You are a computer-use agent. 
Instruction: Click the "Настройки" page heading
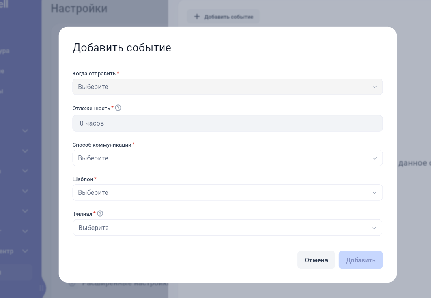(x=79, y=9)
